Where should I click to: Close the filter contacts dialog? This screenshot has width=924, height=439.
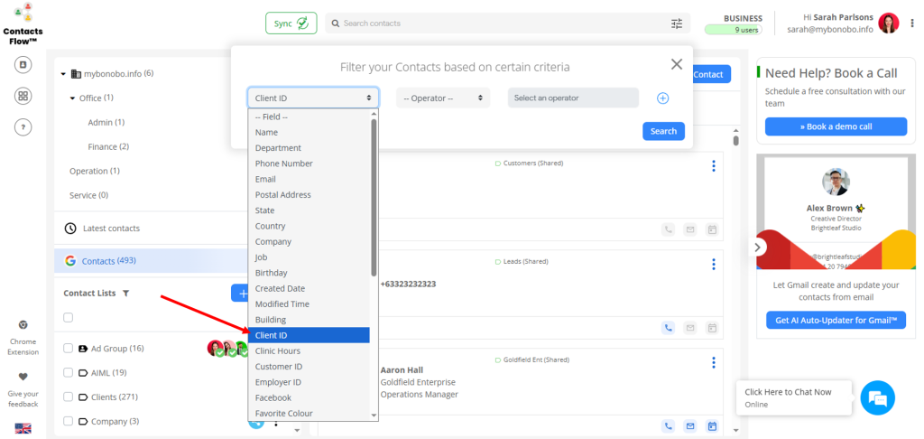pyautogui.click(x=676, y=64)
